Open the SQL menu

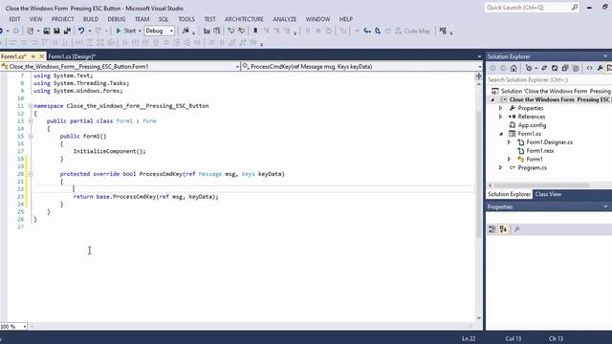(x=164, y=19)
